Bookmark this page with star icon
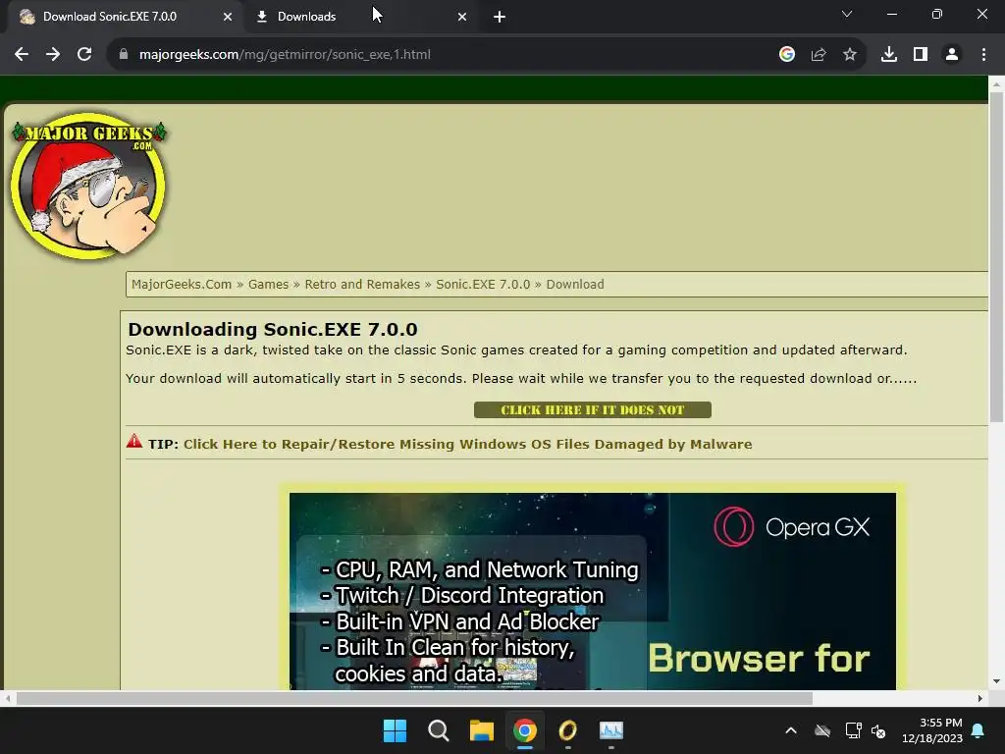This screenshot has height=754, width=1005. [x=850, y=55]
